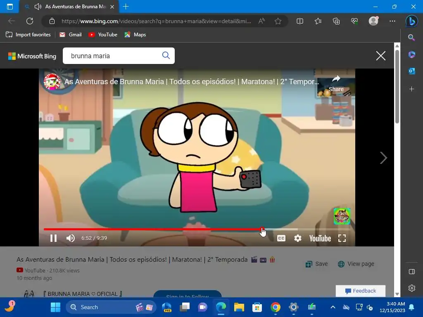Pause the video playback

53,238
